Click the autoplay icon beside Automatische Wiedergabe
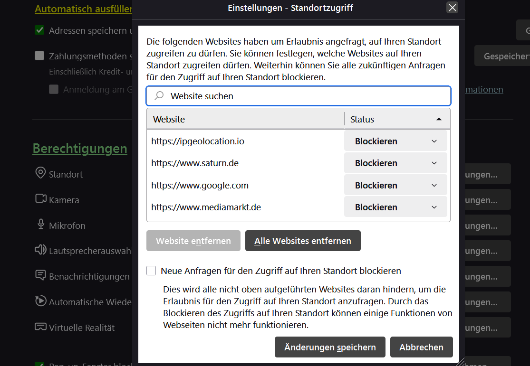The height and width of the screenshot is (366, 530). (40, 301)
